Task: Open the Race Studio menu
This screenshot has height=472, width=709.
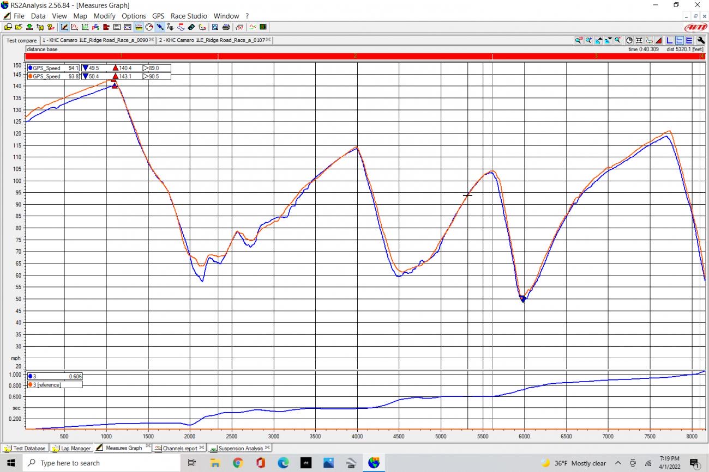Action: (x=189, y=16)
